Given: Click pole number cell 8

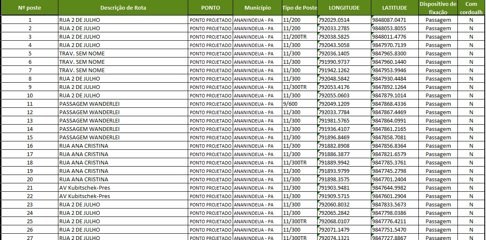Looking at the screenshot, I should pos(30,78).
